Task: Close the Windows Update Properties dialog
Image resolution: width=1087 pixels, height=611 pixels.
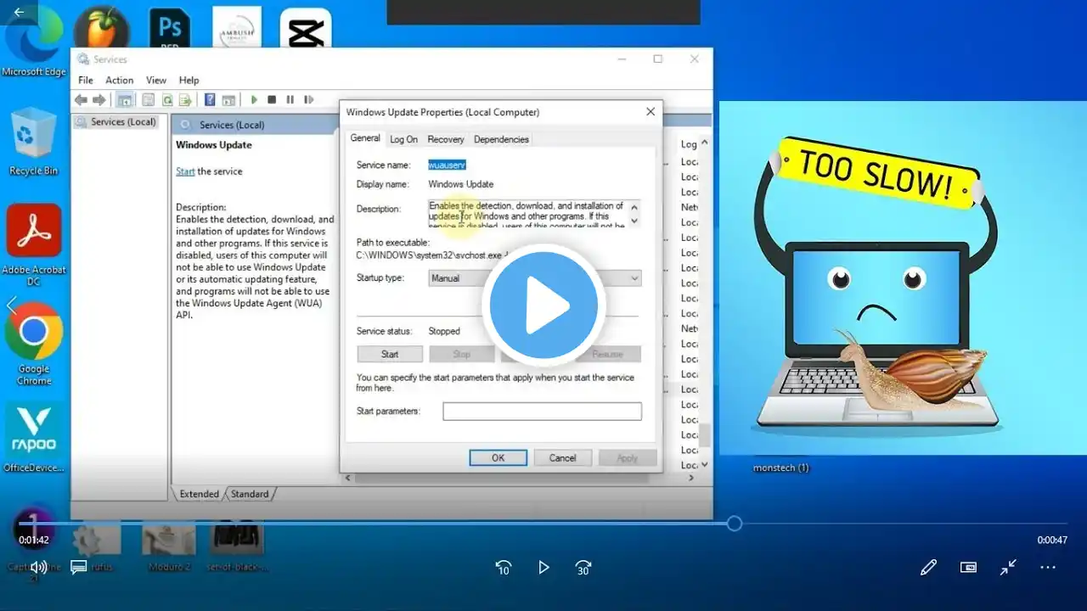Action: 651,112
